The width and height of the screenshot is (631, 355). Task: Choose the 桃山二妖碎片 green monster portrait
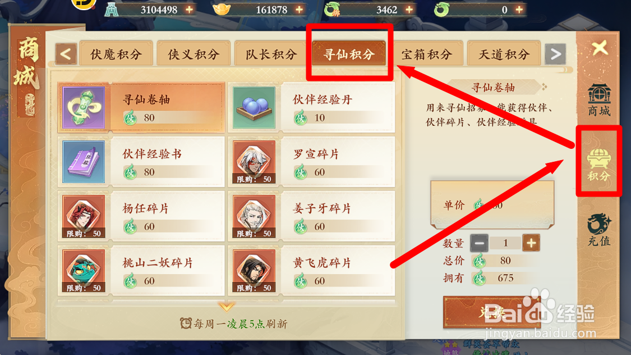pos(84,270)
